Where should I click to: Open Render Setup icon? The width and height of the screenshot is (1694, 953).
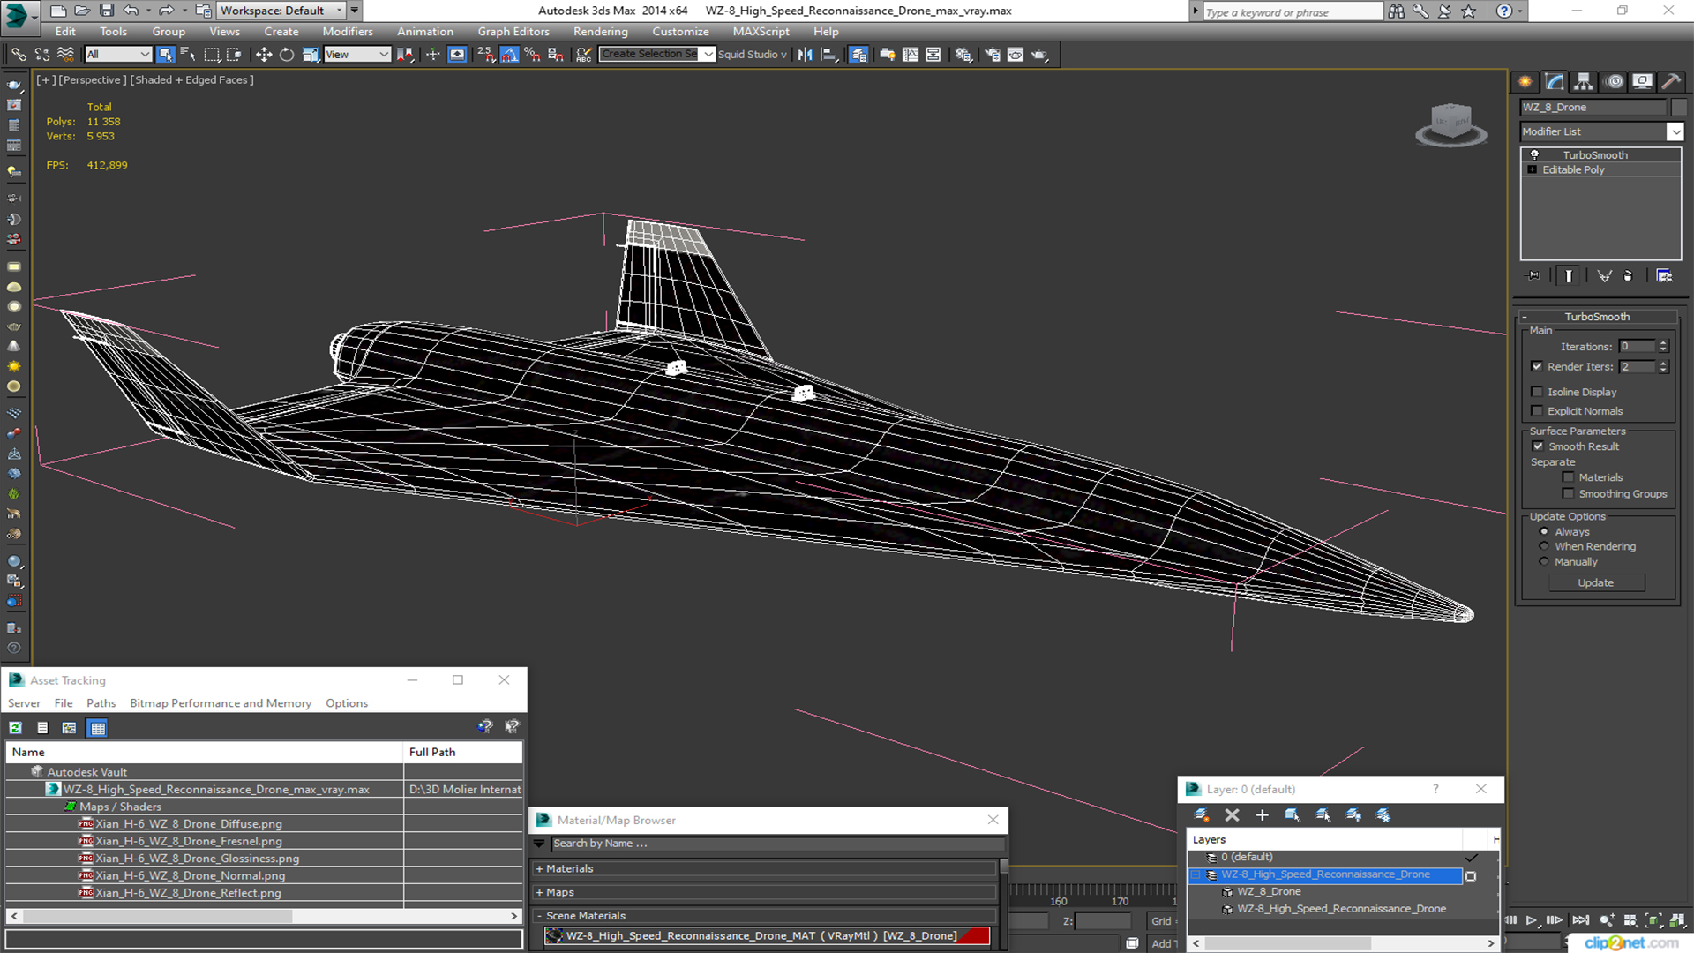click(993, 55)
